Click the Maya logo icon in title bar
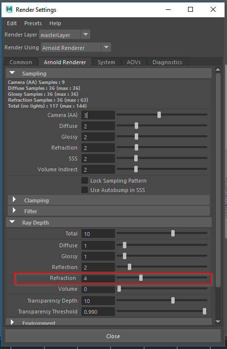 pyautogui.click(x=9, y=9)
